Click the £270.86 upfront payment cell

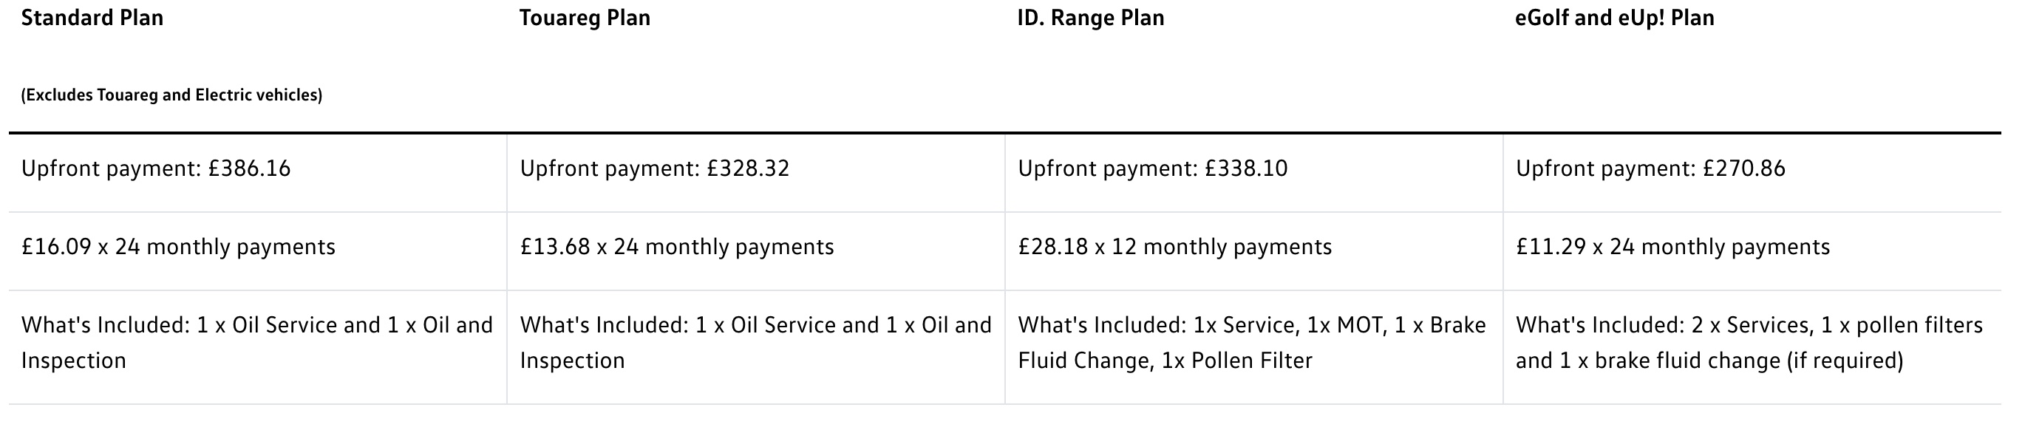click(x=1752, y=173)
